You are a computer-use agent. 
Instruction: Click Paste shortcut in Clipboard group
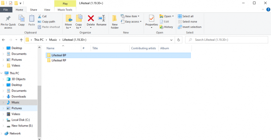[x=49, y=27]
